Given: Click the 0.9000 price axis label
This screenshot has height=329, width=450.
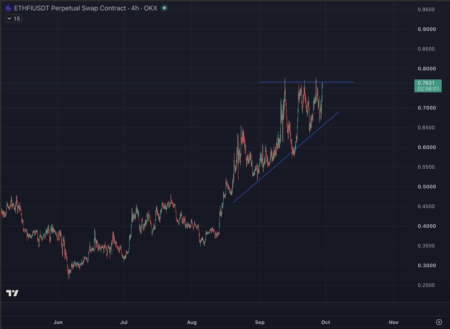Looking at the screenshot, I should (x=426, y=29).
